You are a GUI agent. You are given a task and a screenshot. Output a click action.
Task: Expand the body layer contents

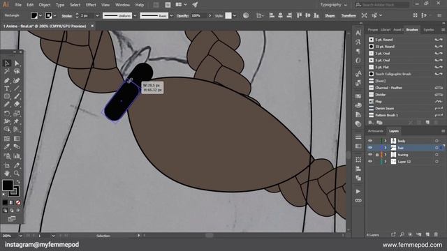[386, 141]
